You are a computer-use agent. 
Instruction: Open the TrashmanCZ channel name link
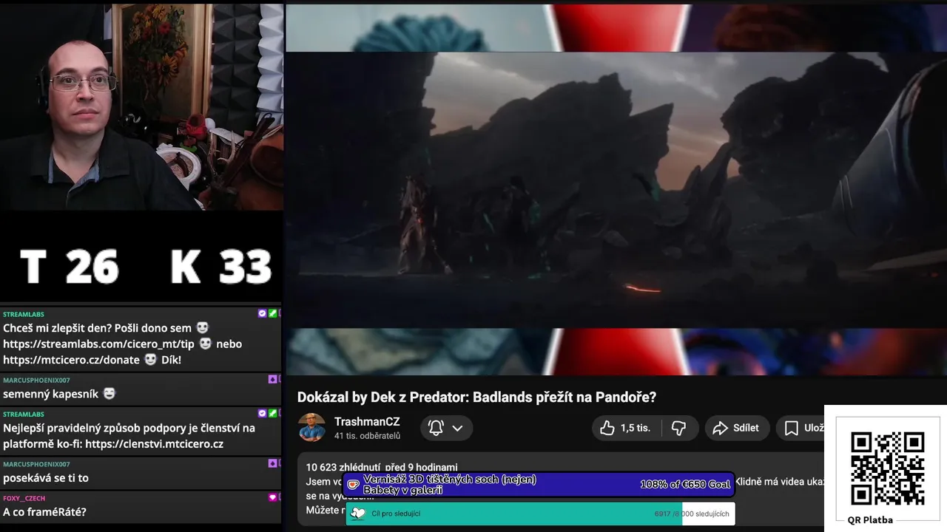(x=367, y=421)
